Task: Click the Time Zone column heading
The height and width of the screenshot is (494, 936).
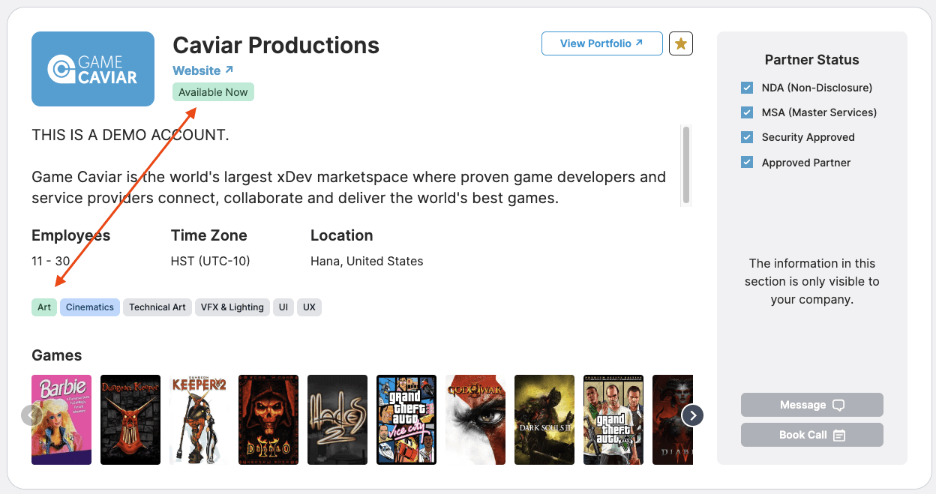Action: (x=209, y=235)
